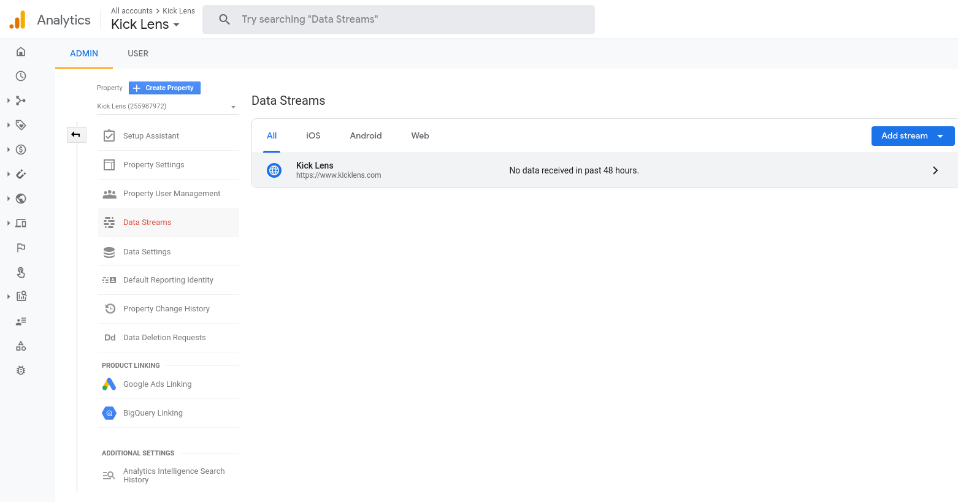Switch to the USER tab
Viewport: 958px width, 502px height.
pyautogui.click(x=138, y=53)
